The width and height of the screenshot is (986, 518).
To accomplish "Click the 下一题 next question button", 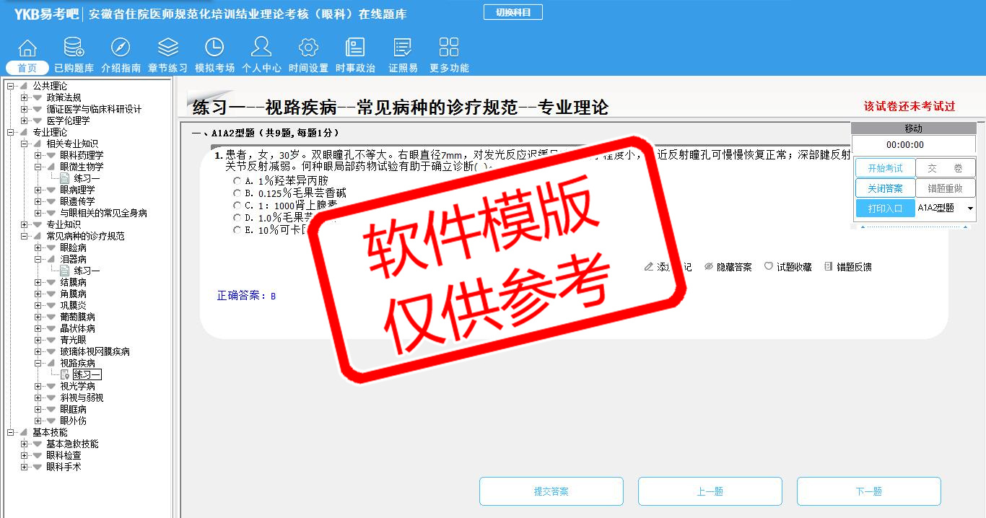I will coord(868,491).
